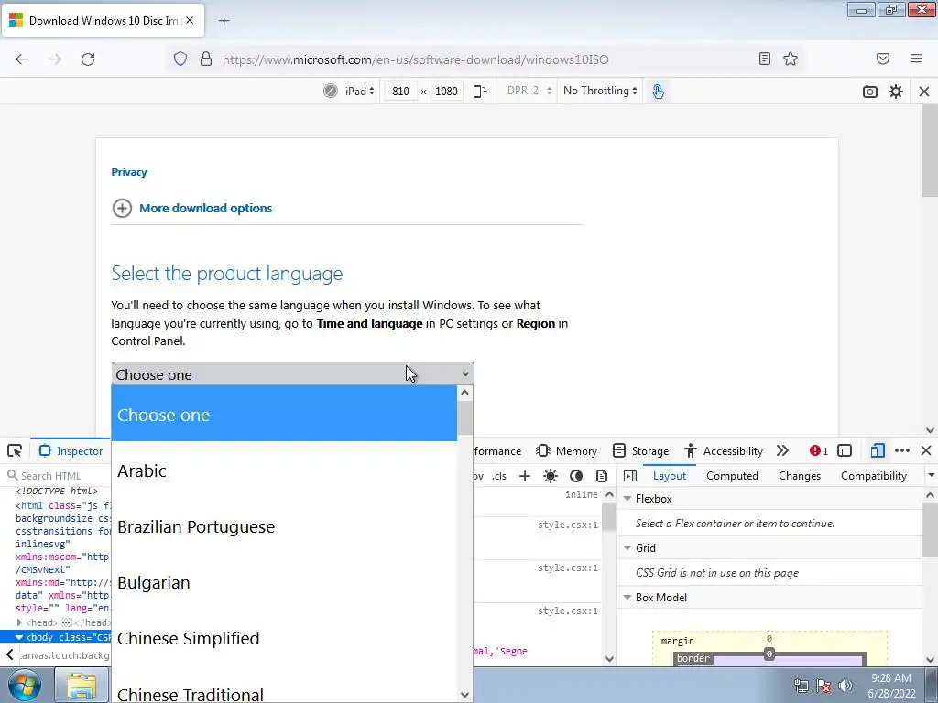
Task: Bookmark this page with the star
Action: coord(791,59)
